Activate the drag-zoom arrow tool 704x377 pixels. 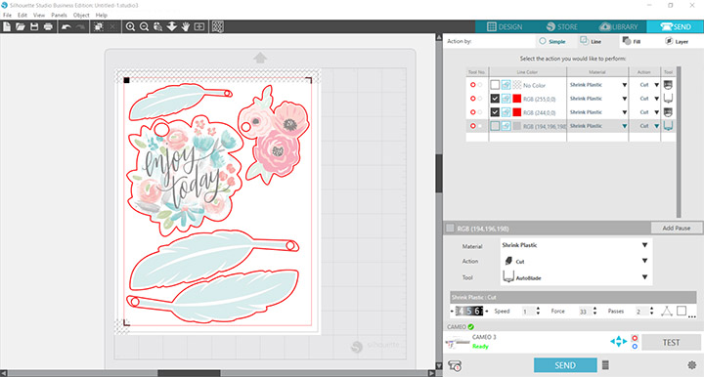[x=171, y=27]
